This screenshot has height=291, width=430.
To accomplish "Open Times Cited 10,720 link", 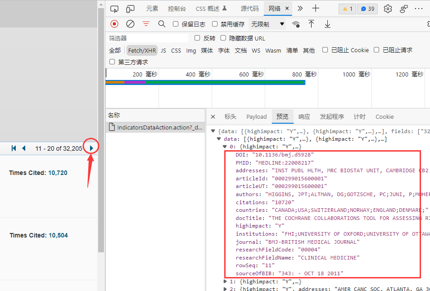I will pyautogui.click(x=58, y=173).
